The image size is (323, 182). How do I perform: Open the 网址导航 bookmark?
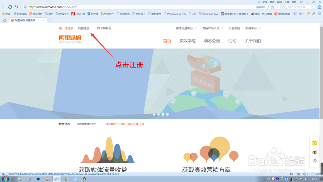[20, 14]
